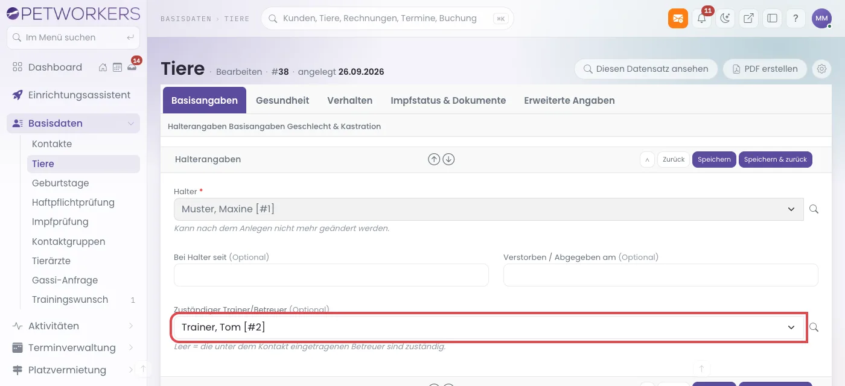845x386 pixels.
Task: Click the magnifier icon next to Trainer/Betreuer field
Action: coord(814,327)
